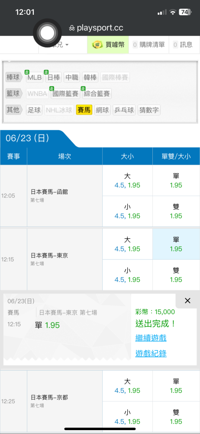The image size is (200, 434).
Task: Select the 國際棒賽 category
Action: [115, 78]
